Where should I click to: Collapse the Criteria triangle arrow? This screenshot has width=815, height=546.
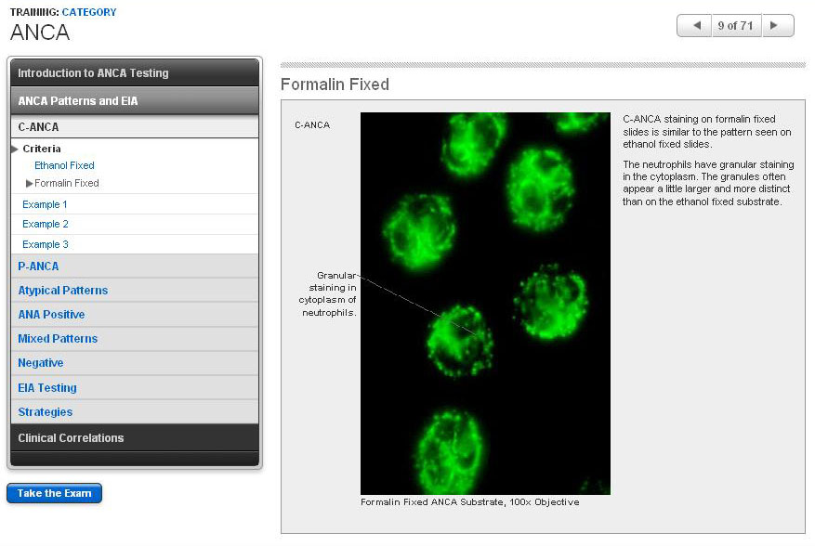(15, 149)
